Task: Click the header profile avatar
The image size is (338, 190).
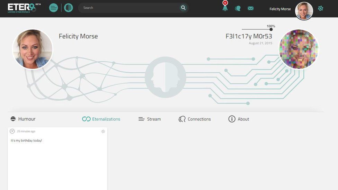Action: [x=304, y=11]
